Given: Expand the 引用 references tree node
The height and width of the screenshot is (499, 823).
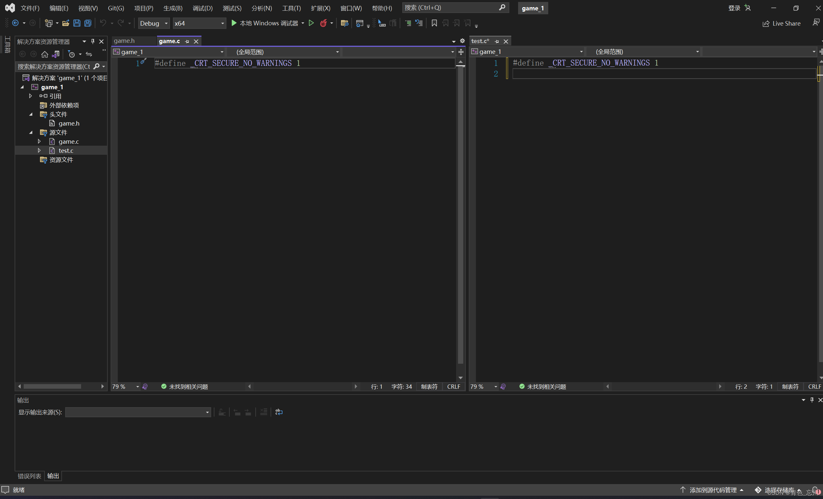Looking at the screenshot, I should click(x=30, y=96).
